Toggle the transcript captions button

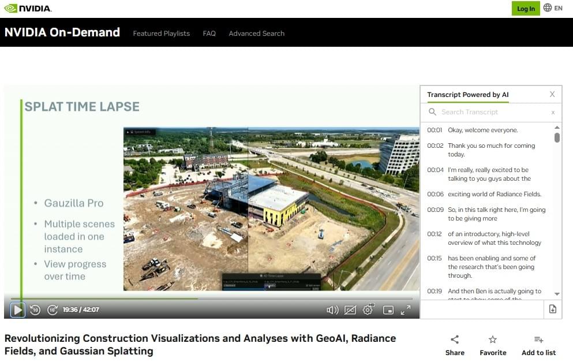tap(350, 310)
